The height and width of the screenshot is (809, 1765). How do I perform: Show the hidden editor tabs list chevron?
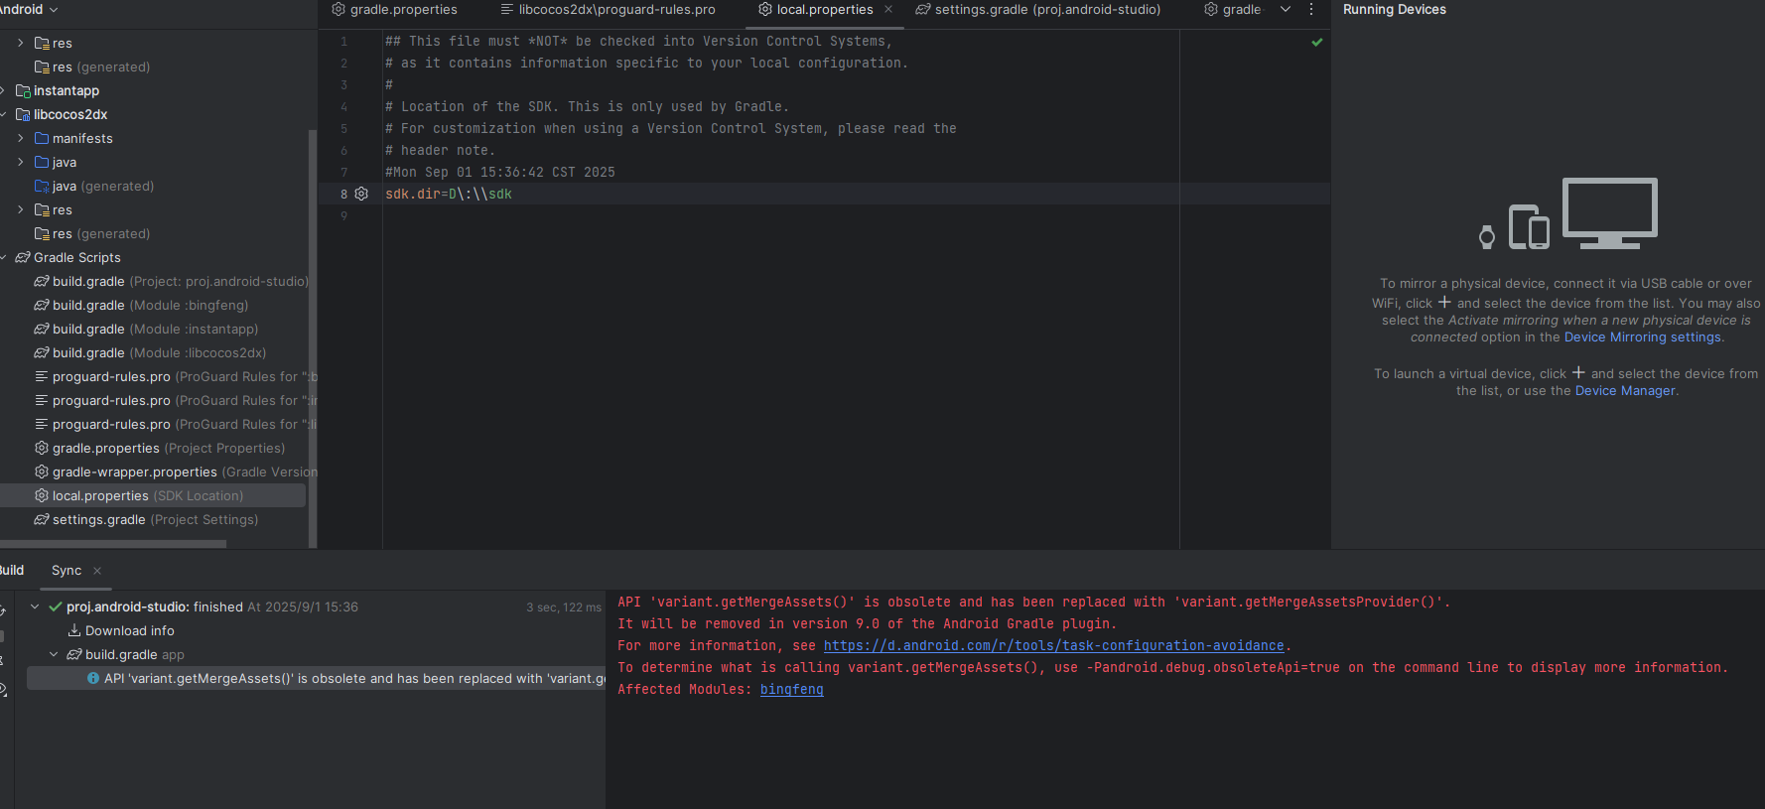coord(1286,9)
